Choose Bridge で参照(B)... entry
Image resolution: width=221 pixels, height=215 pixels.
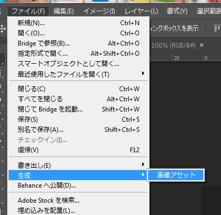coord(78,43)
